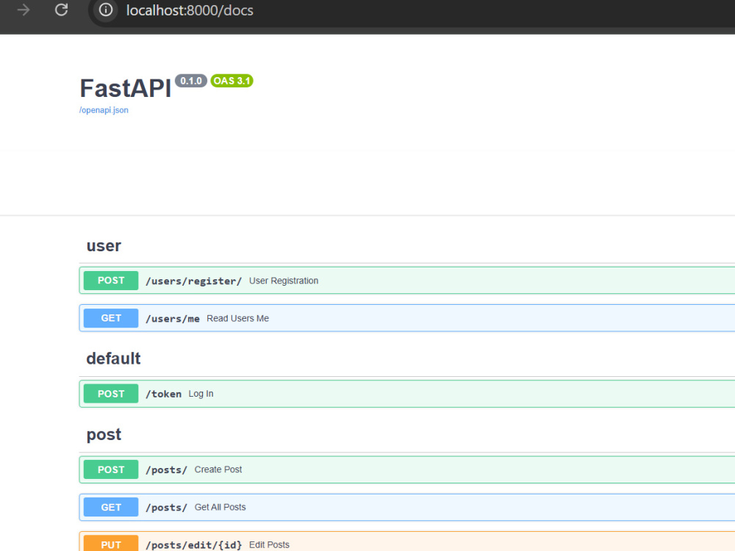735x551 pixels.
Task: Click the /token path text
Action: pos(164,394)
